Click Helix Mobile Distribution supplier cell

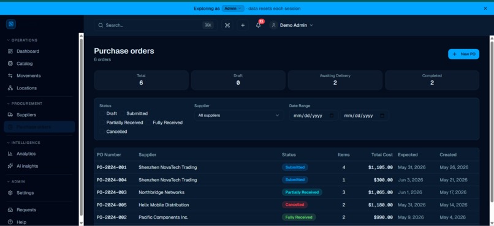(x=164, y=205)
